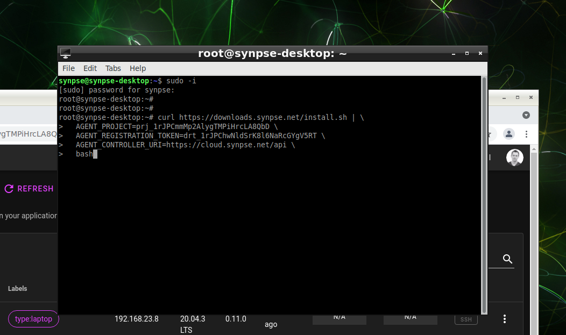
Task: Open the Edit menu in terminal
Action: (x=90, y=68)
